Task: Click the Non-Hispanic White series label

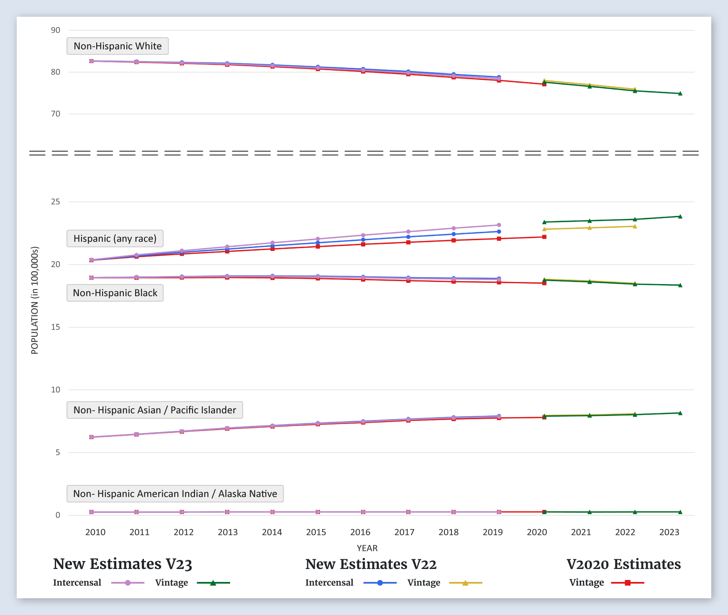Action: pyautogui.click(x=118, y=46)
